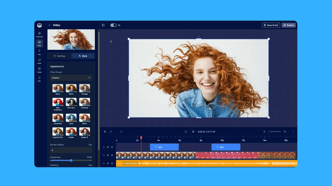Zoom in on the timeline
The height and width of the screenshot is (186, 332).
click(x=285, y=131)
